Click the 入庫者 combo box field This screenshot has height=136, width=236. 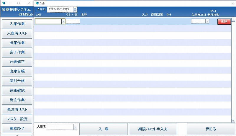(60, 127)
